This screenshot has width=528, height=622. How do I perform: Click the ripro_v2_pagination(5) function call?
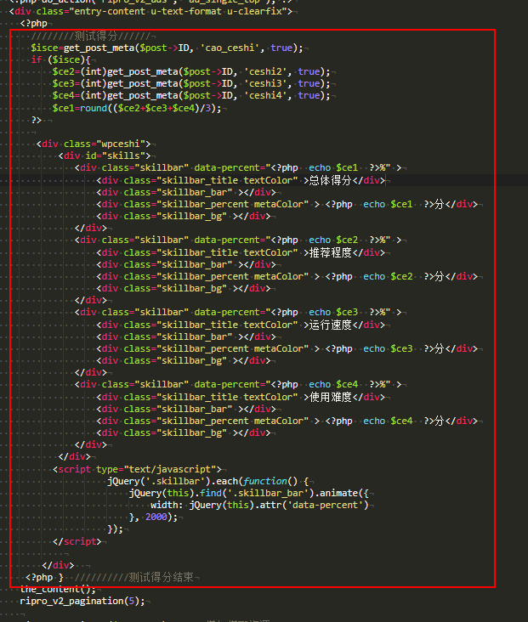(x=82, y=601)
